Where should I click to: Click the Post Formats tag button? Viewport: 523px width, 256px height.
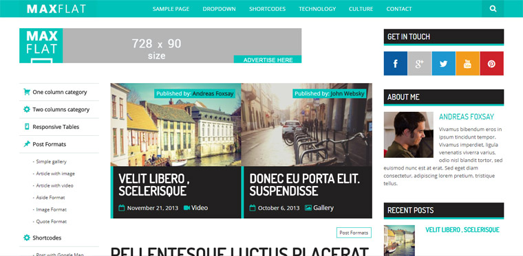354,233
